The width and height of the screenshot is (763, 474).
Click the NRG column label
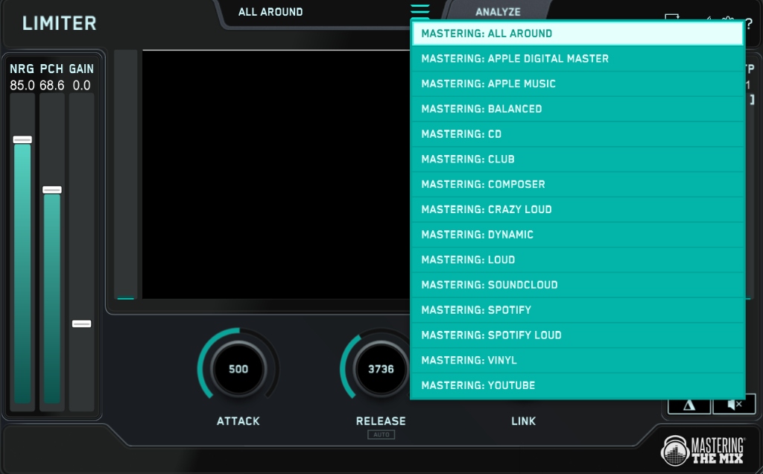coord(22,69)
